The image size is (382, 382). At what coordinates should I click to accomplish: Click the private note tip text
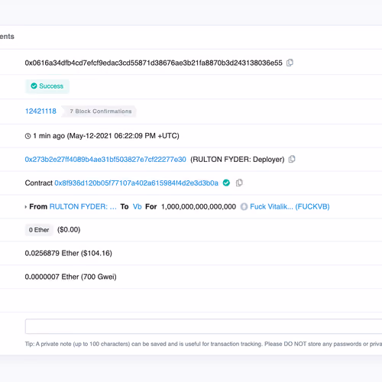click(203, 344)
